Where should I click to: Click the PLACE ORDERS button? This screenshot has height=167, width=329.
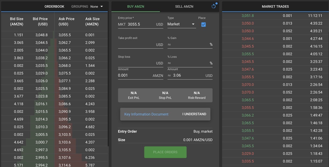click(x=165, y=152)
